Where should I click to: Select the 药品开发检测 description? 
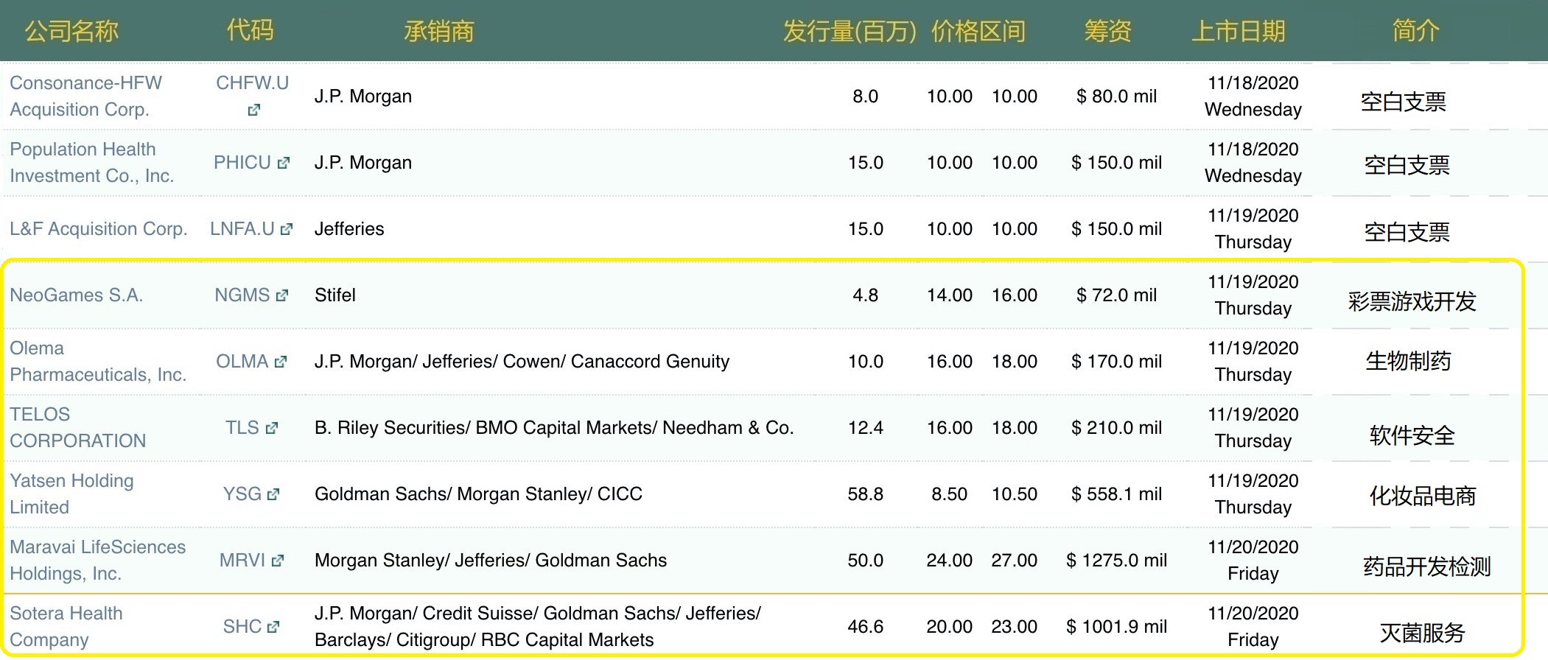tap(1427, 566)
